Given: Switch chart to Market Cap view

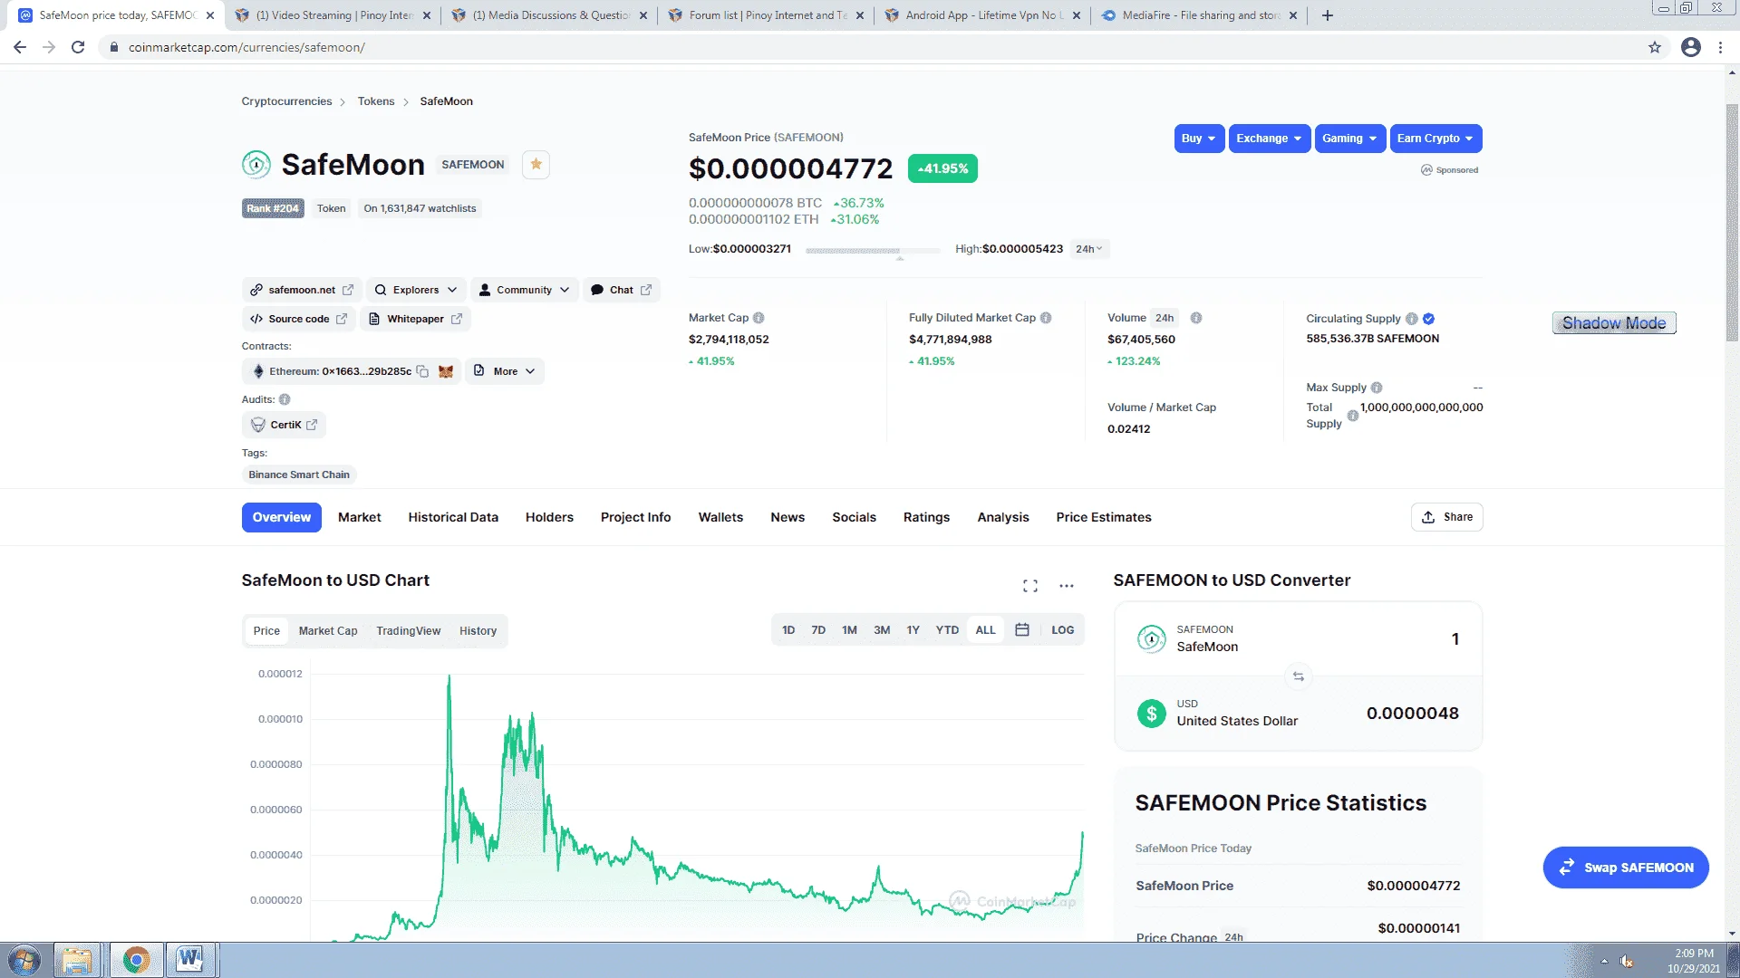Looking at the screenshot, I should [x=328, y=631].
